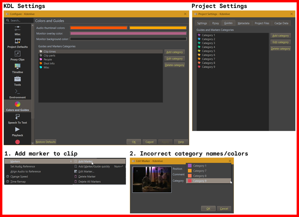Click the Restore Defaults button
Screen dimensions: 299x217
pos(46,142)
